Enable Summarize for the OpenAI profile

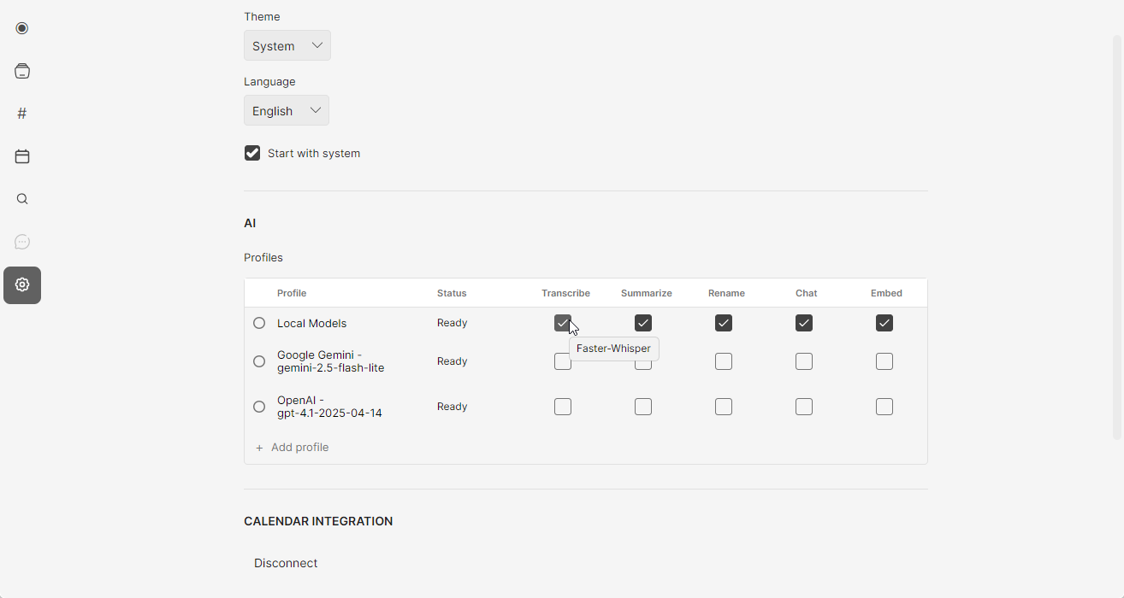click(643, 407)
